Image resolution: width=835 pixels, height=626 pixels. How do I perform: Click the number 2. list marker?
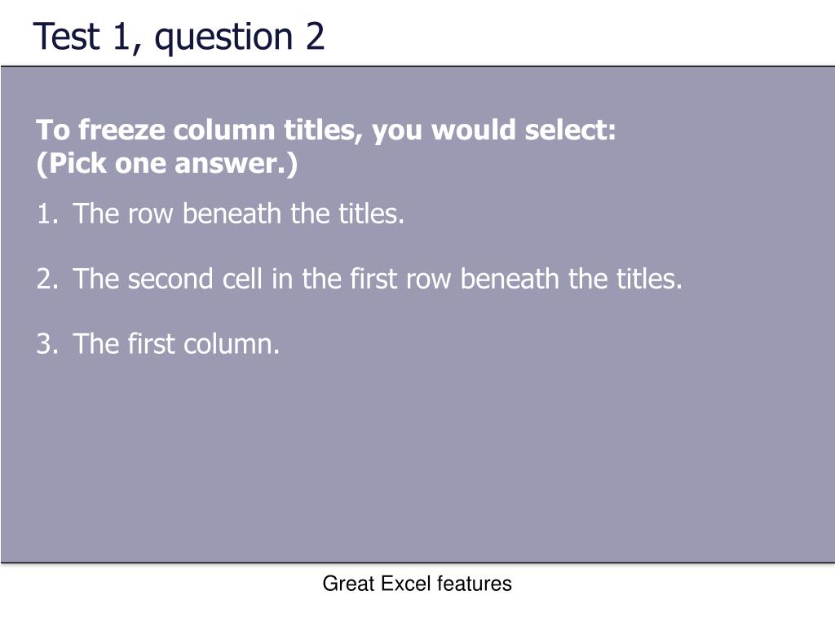click(x=47, y=279)
